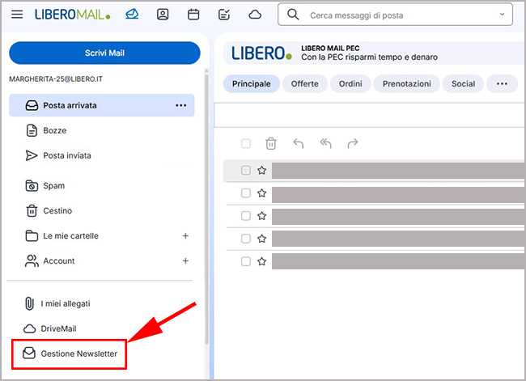Click the Forward arrow icon

click(x=353, y=143)
